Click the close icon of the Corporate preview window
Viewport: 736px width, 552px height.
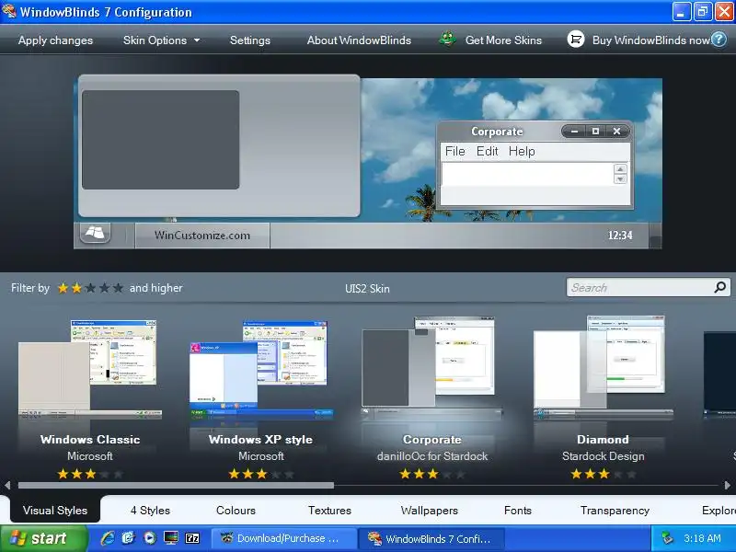point(616,132)
